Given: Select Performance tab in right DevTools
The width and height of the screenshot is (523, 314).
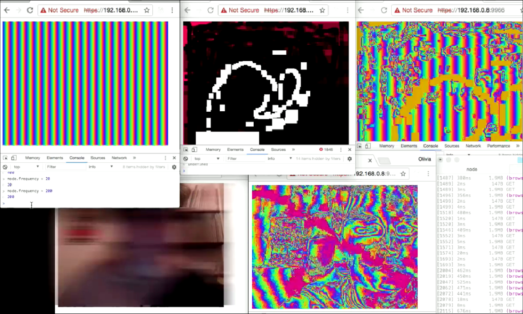Looking at the screenshot, I should (x=498, y=146).
